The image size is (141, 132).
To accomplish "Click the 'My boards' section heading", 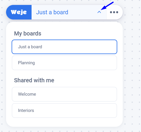I will [x=28, y=33].
